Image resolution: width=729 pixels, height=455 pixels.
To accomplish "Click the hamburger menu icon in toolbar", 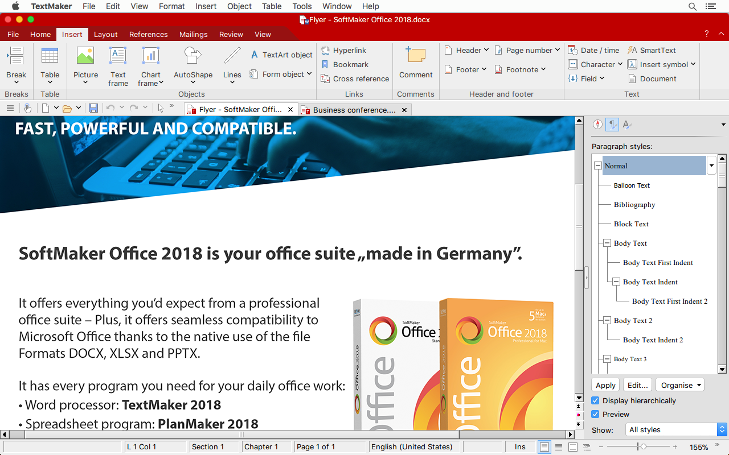I will [10, 108].
